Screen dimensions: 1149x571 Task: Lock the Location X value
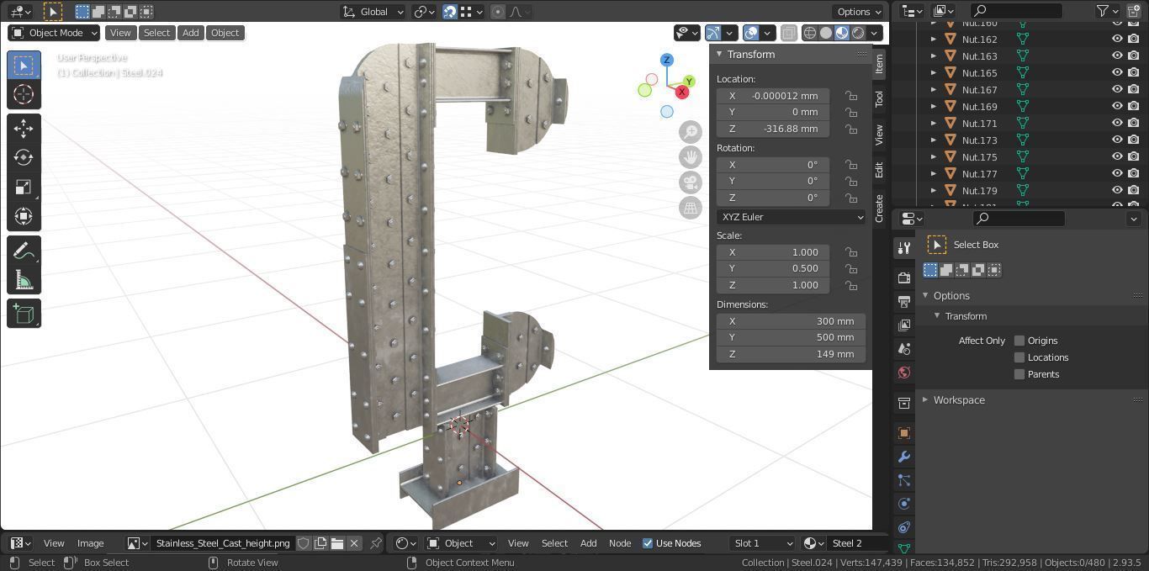pyautogui.click(x=851, y=96)
